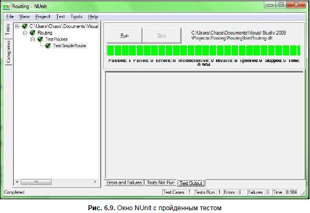This screenshot has height=213, width=310.
Task: Switch to the Categories side tab
Action: point(8,52)
